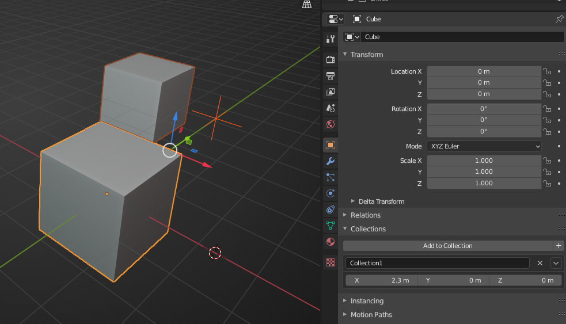
Task: Animate rotation Mode via its keyframe dot
Action: pos(559,146)
